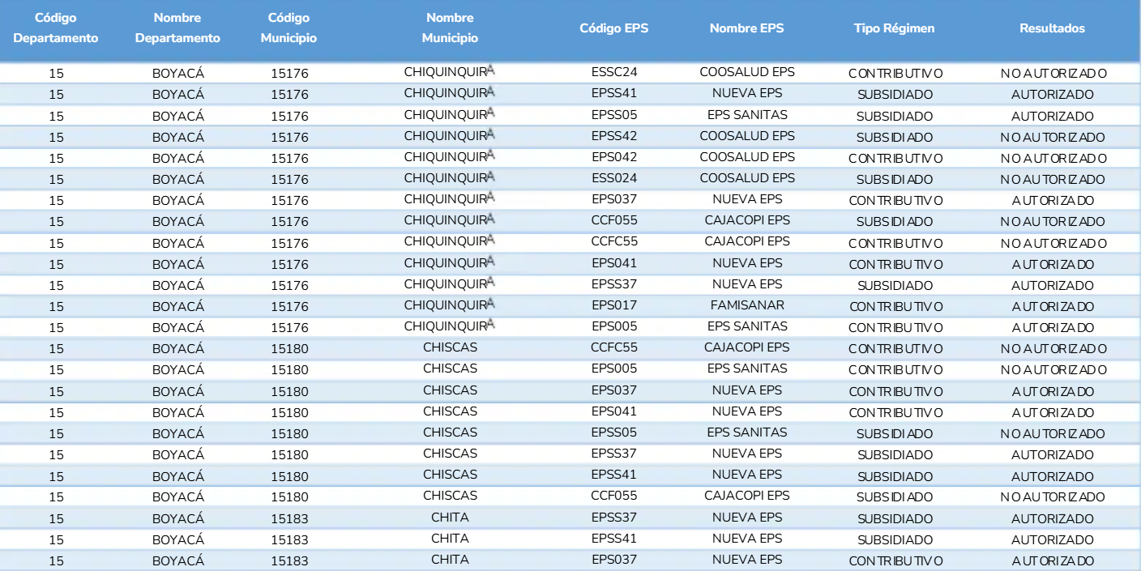
Task: Select the Resultados column header
Action: (x=1052, y=28)
